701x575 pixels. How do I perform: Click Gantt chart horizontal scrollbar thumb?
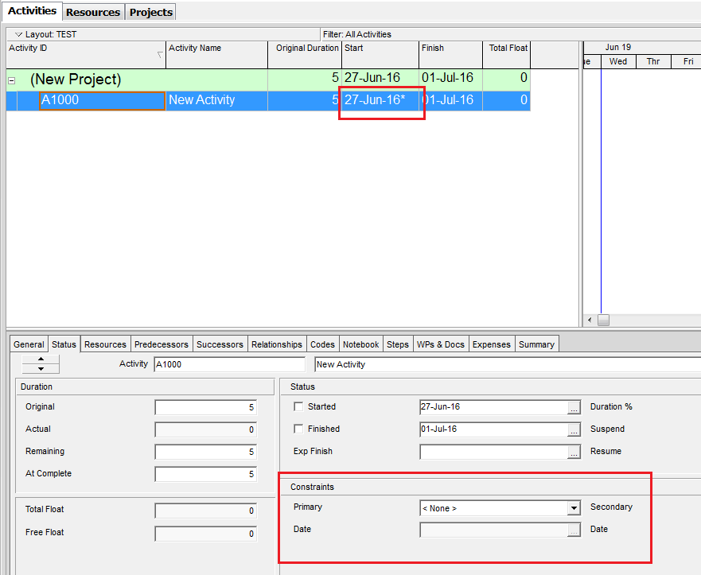point(603,320)
